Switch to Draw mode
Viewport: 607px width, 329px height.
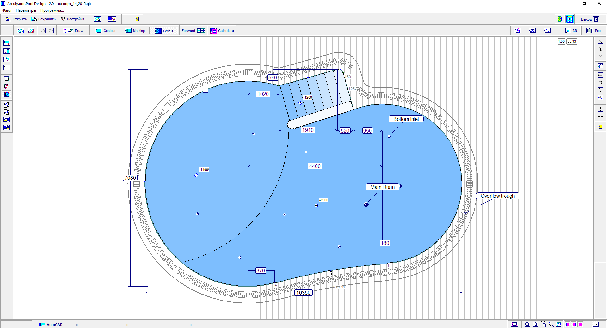pos(73,31)
